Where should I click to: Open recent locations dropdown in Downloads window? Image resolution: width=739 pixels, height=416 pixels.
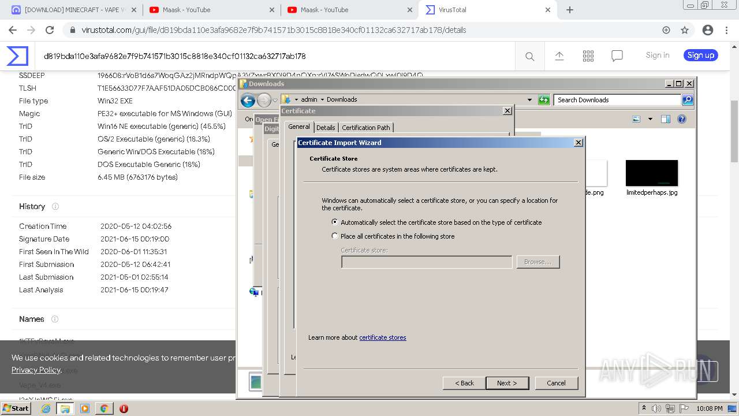click(x=275, y=100)
